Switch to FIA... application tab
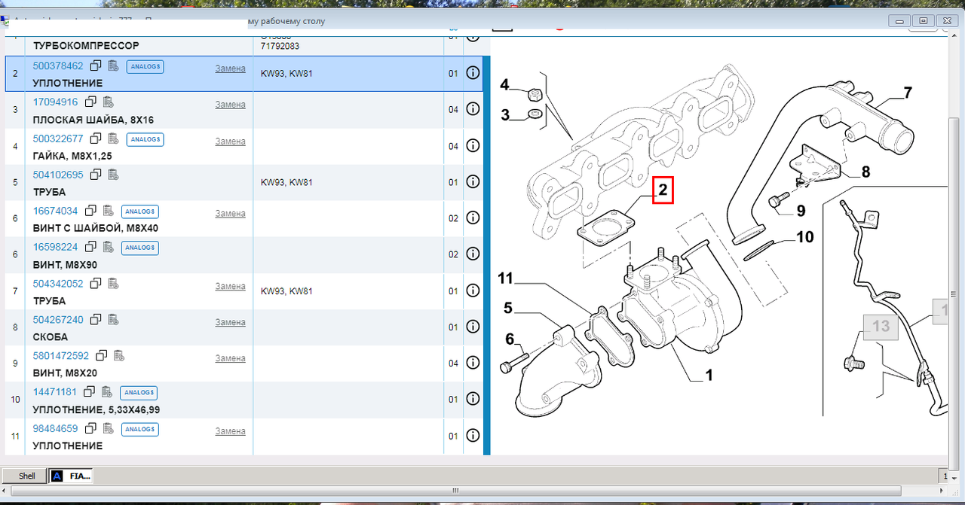 pos(72,476)
